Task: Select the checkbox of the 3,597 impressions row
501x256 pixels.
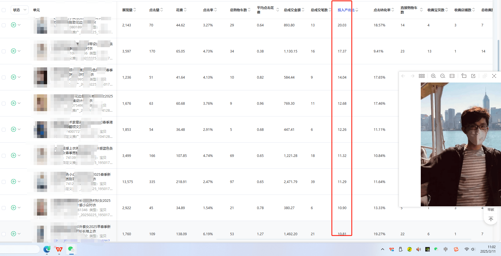Action: point(4,51)
